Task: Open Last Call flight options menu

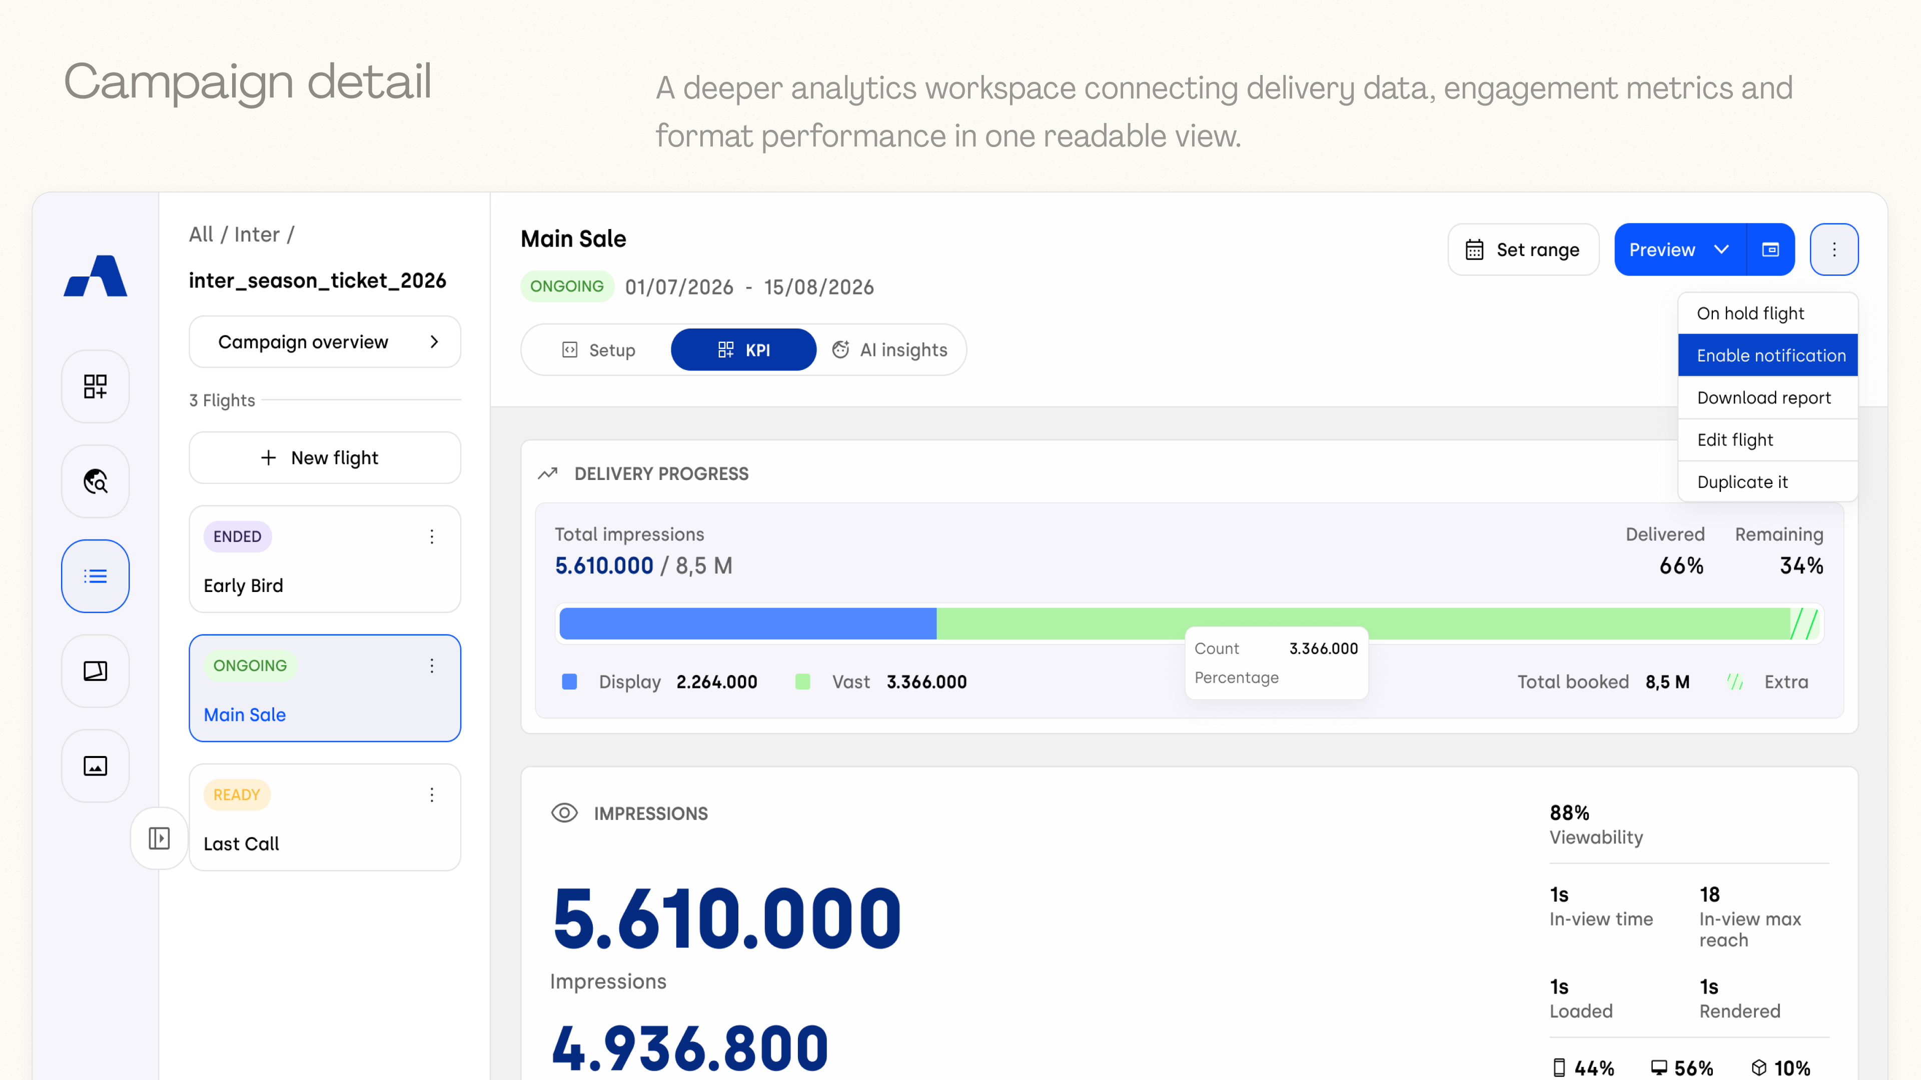Action: tap(432, 794)
